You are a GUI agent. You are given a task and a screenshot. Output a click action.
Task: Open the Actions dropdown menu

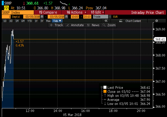[x=77, y=12]
